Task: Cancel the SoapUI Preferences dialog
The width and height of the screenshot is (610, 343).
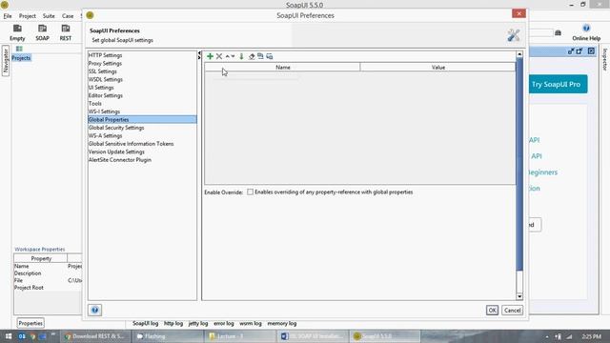Action: [x=513, y=310]
